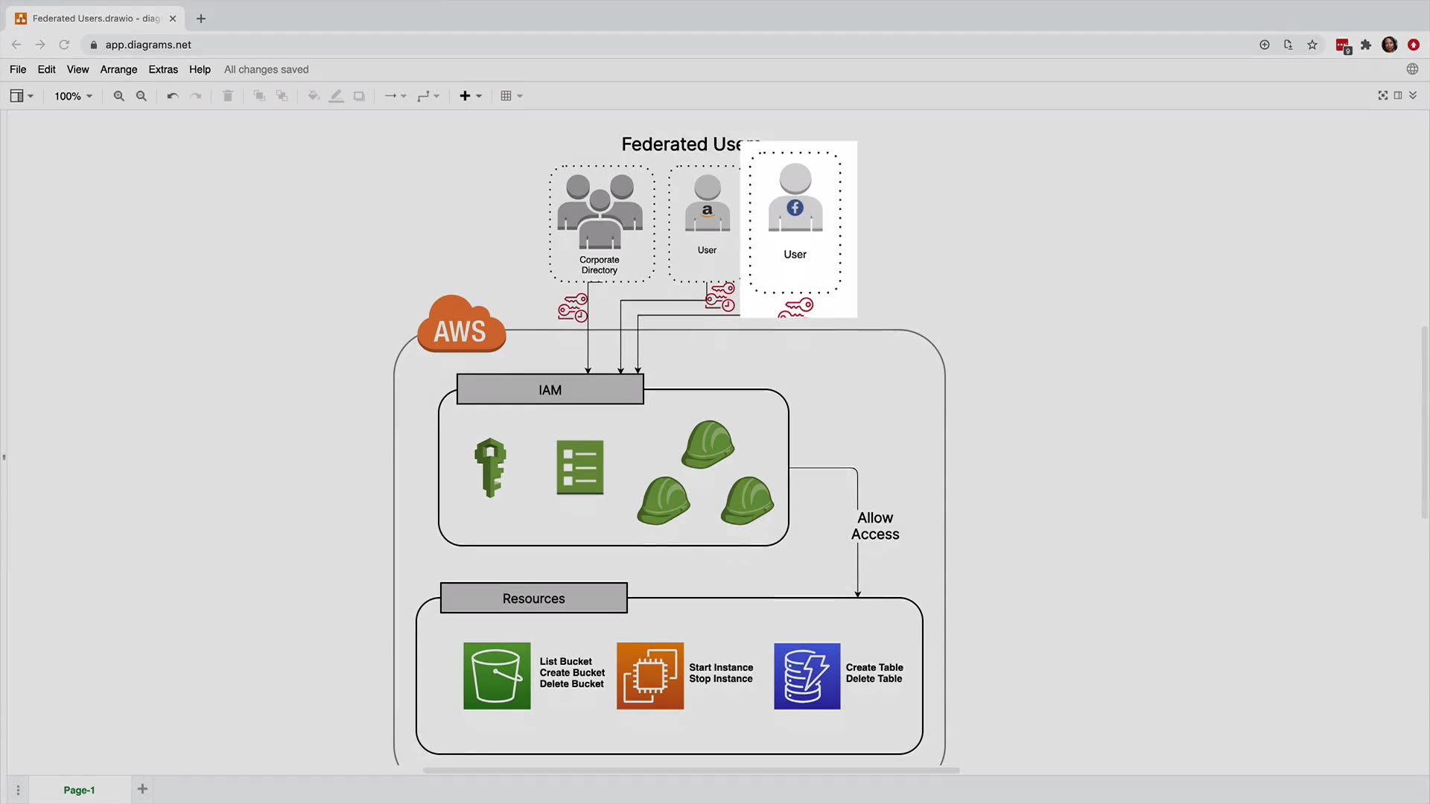This screenshot has width=1430, height=804.
Task: Click the All changes saved status
Action: [x=266, y=69]
